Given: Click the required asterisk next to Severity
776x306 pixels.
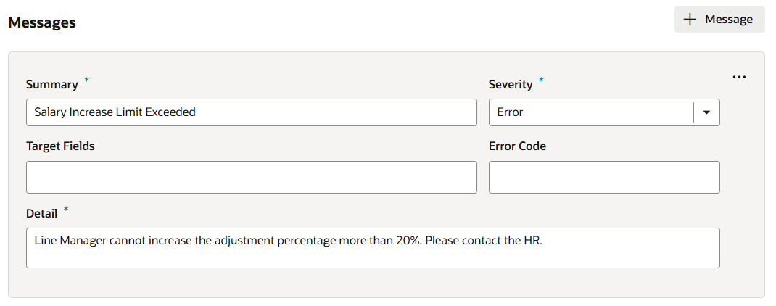Looking at the screenshot, I should tap(541, 79).
